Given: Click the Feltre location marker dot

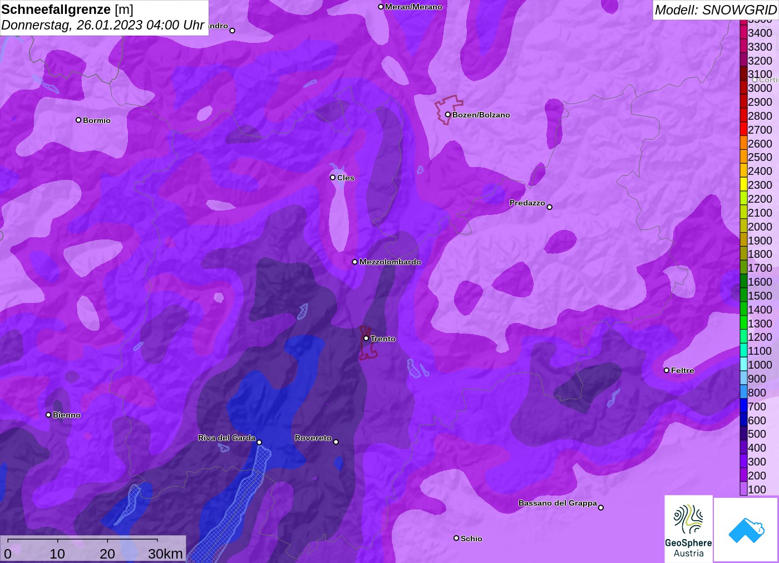Looking at the screenshot, I should (x=667, y=370).
